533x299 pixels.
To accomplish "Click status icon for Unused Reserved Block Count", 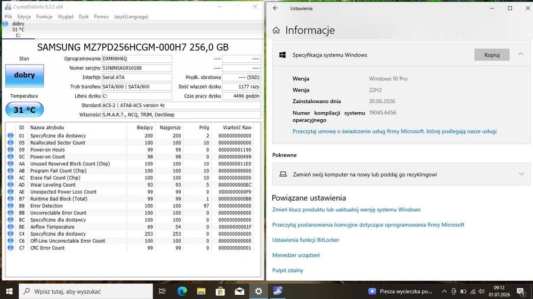I will point(11,163).
